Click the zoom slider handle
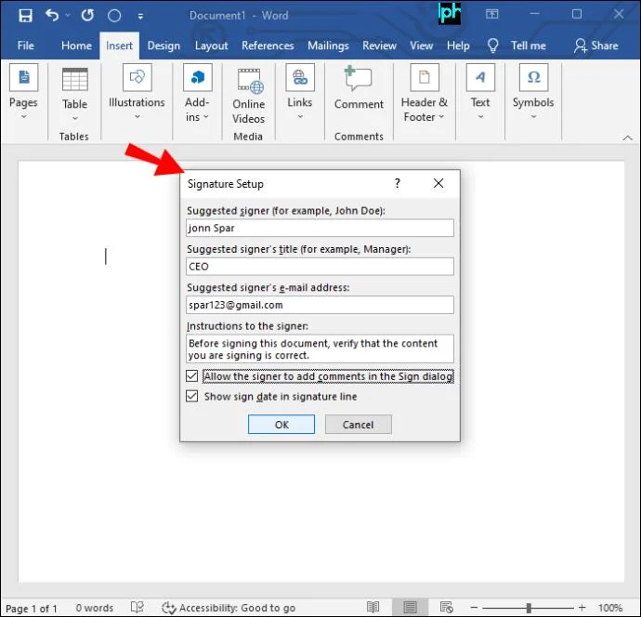The height and width of the screenshot is (617, 641). tap(529, 608)
